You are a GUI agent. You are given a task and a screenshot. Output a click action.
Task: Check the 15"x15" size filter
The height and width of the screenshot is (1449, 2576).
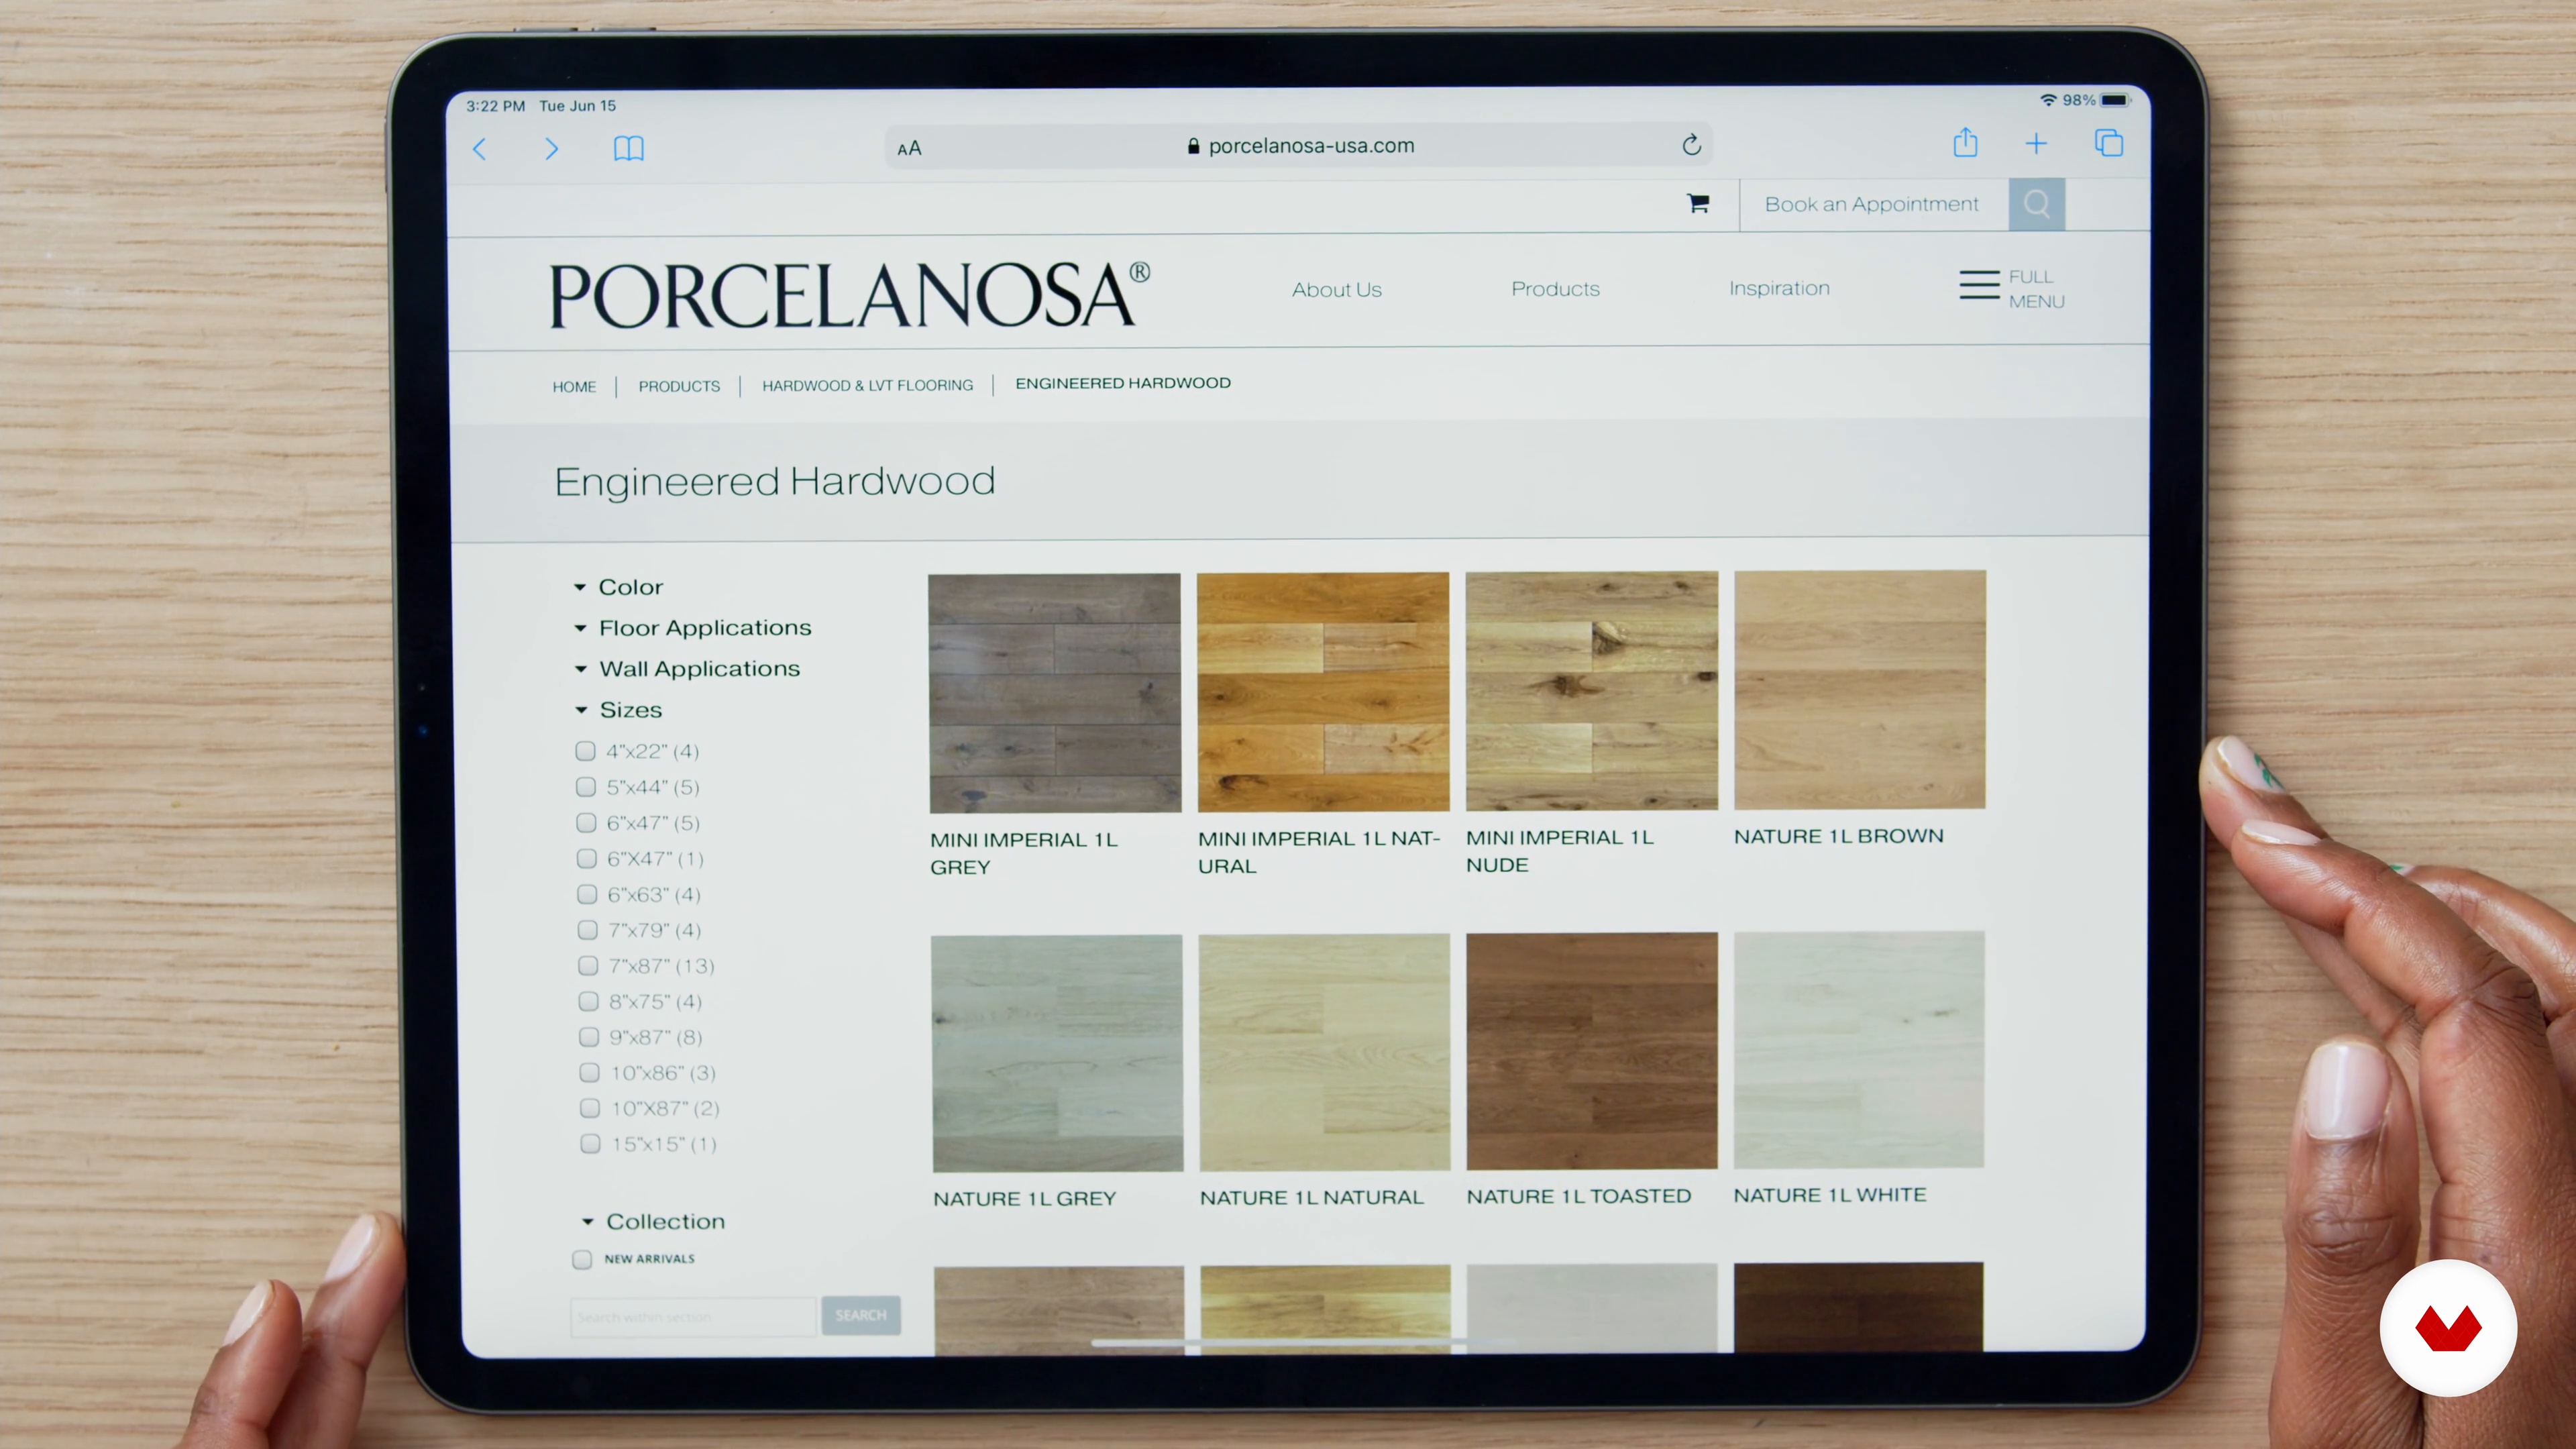(x=591, y=1144)
